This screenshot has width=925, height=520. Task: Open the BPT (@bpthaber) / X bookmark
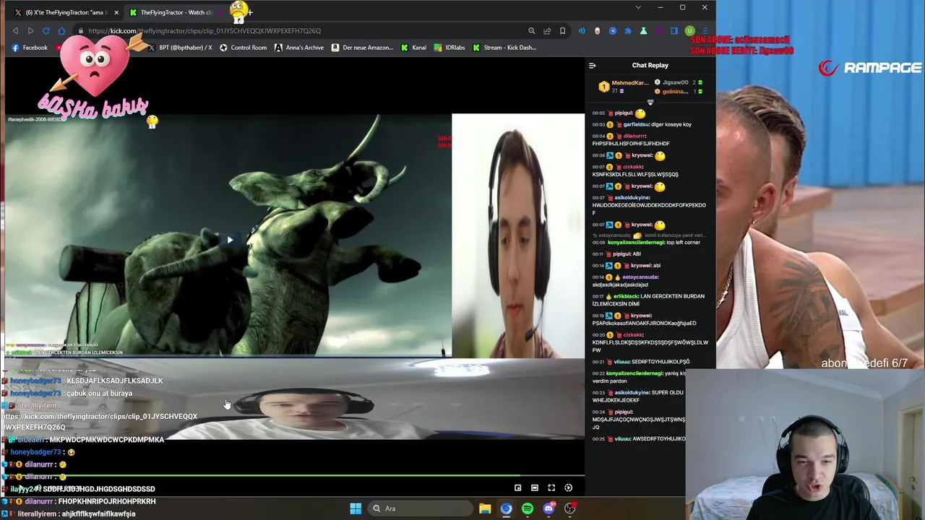(x=180, y=48)
